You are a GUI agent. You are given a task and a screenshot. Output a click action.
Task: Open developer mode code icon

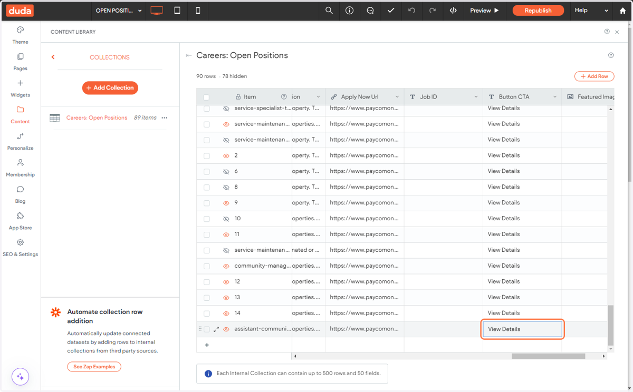(453, 11)
